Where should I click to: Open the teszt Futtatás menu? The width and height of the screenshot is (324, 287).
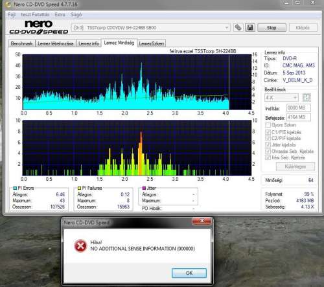(x=35, y=15)
